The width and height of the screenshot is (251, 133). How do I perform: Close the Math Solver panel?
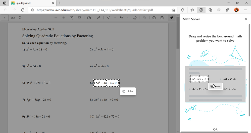[x=246, y=19]
